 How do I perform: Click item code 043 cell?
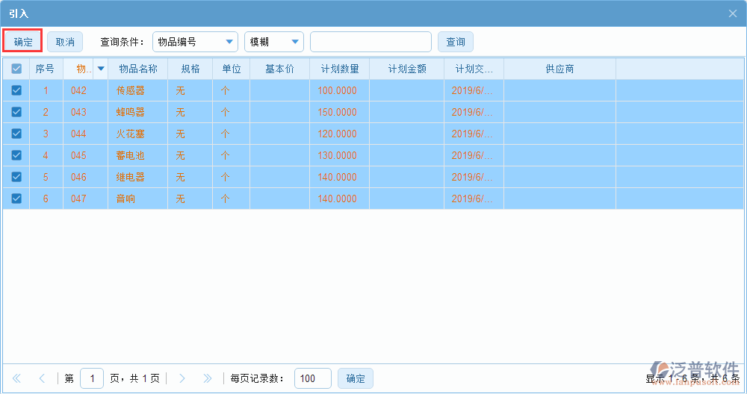(85, 112)
